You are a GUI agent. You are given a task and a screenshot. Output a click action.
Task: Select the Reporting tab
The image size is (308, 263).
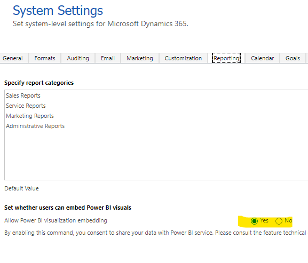(226, 58)
